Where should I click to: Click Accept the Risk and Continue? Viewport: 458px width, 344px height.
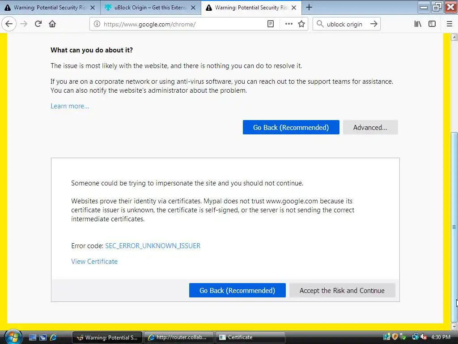pos(342,290)
